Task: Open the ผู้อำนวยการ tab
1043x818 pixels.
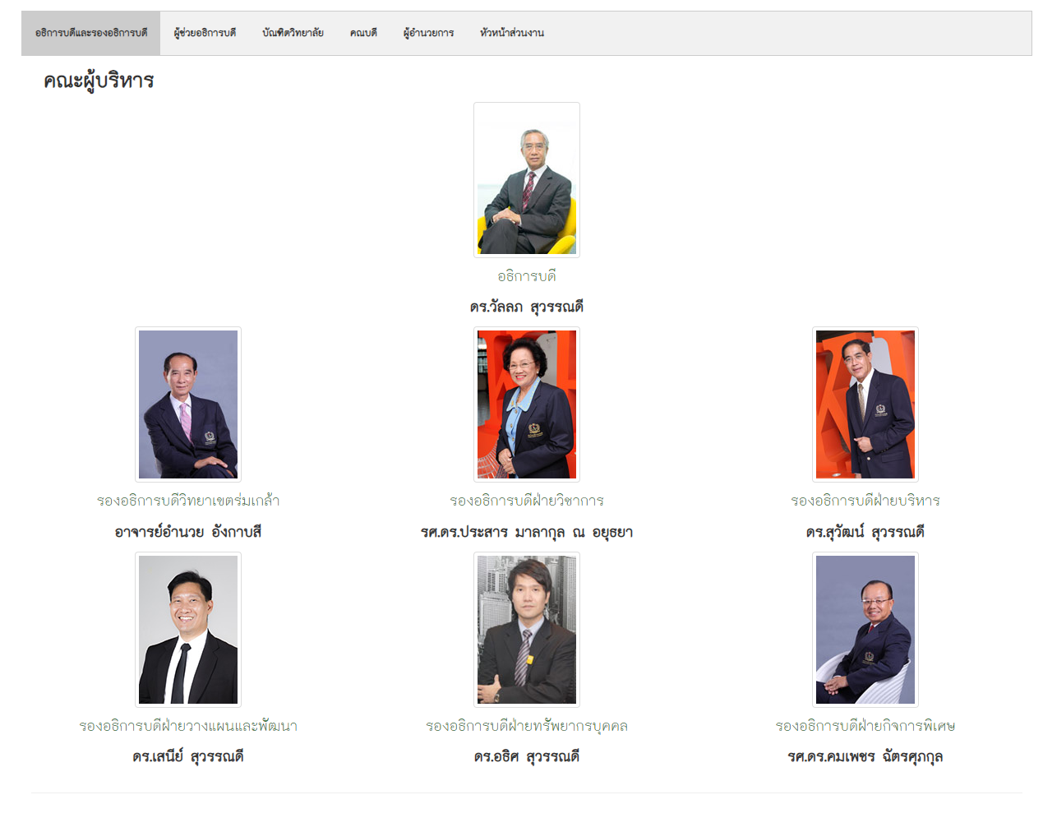Action: [428, 33]
